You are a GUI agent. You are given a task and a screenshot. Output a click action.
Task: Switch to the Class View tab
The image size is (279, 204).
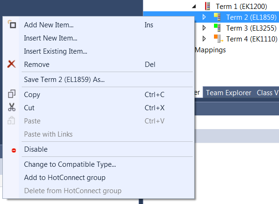[x=267, y=93]
